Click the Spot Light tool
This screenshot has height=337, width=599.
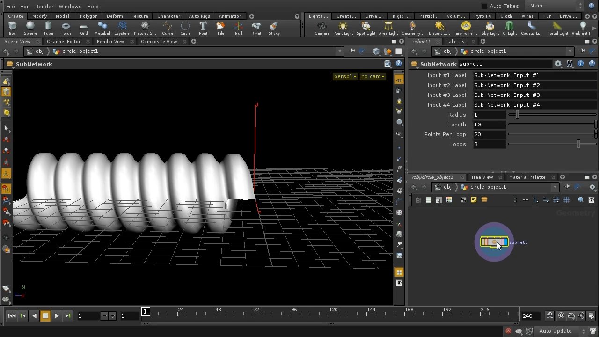point(366,28)
